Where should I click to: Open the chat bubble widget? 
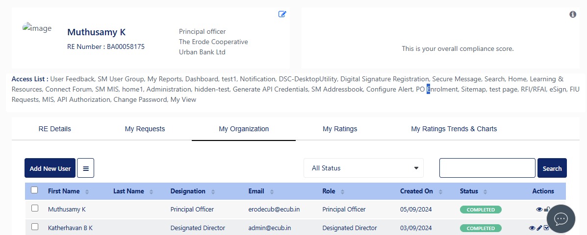click(x=561, y=219)
